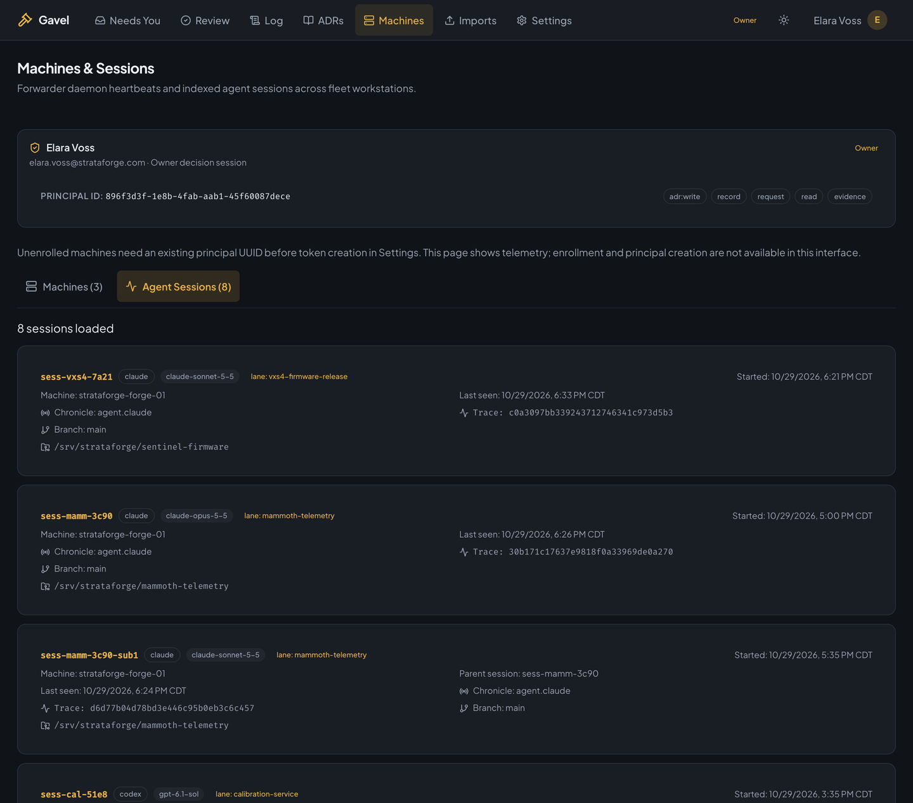Click folder icon in sess-mamm-3c90-sub1 card

(45, 726)
